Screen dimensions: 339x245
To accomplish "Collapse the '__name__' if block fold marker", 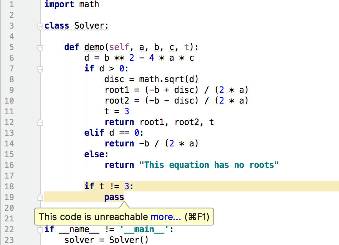I will coord(40,230).
